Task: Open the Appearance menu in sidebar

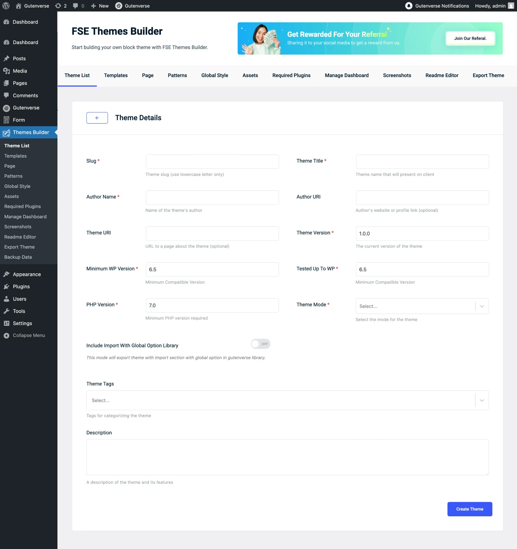Action: pos(27,274)
